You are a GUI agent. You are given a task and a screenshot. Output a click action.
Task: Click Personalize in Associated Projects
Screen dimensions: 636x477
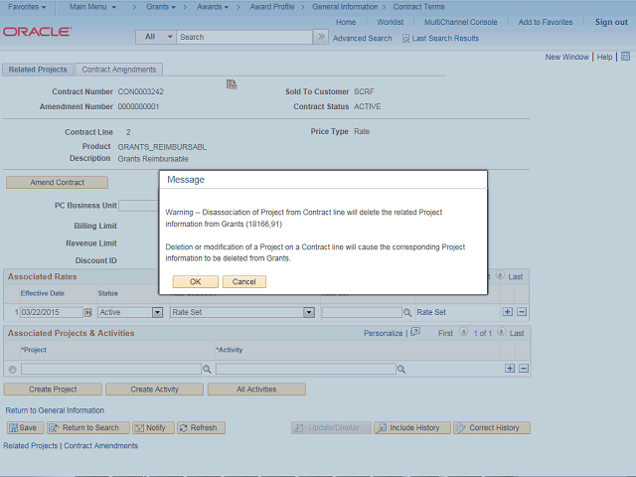(383, 333)
